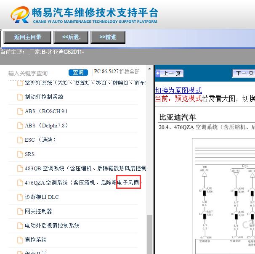
Task: Click the 返回主目录 button
Action: pyautogui.click(x=27, y=37)
